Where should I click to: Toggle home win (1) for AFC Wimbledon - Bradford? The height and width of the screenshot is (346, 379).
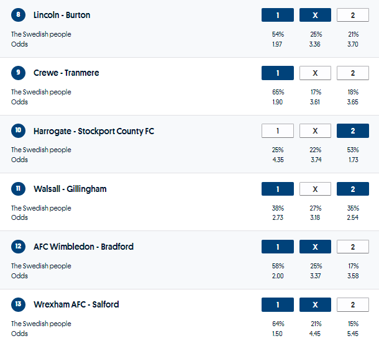pos(278,247)
